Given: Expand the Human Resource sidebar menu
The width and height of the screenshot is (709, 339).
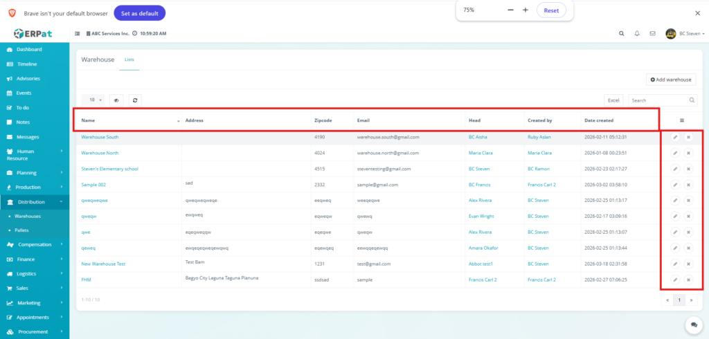Looking at the screenshot, I should click(35, 155).
